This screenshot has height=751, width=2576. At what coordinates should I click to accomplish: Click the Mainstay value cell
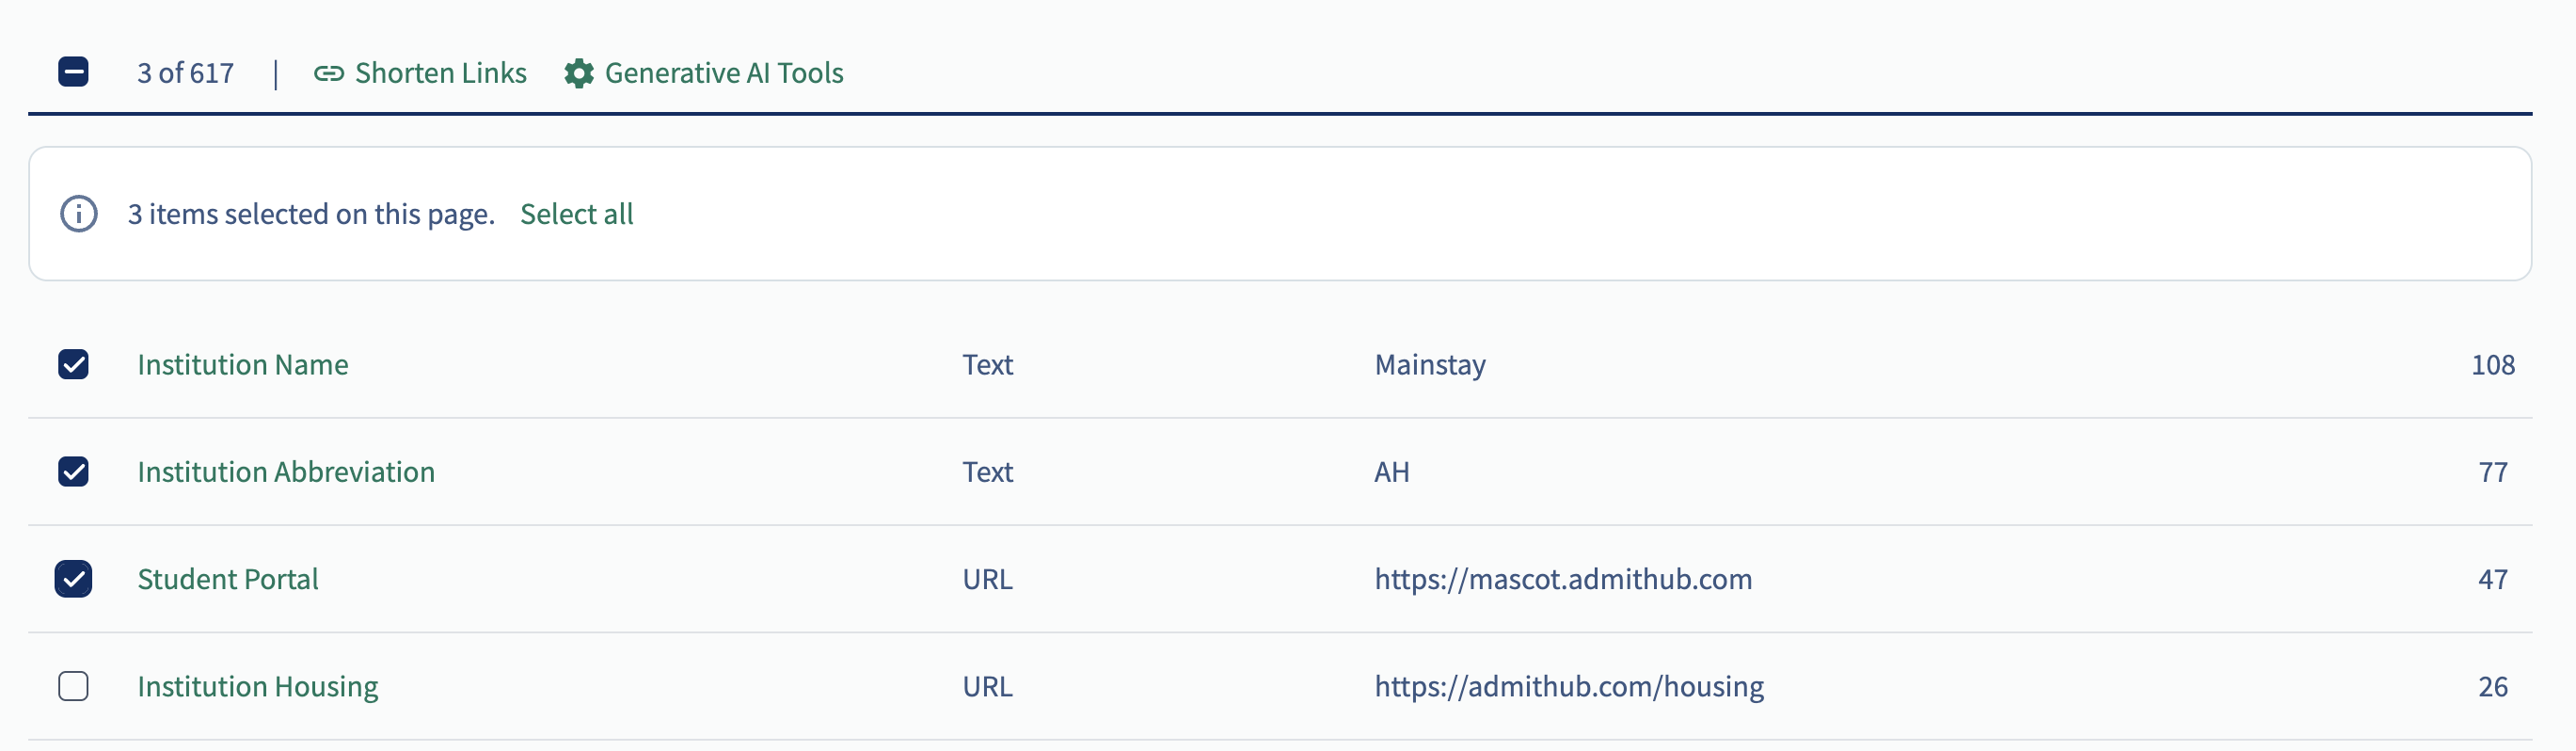point(1430,364)
